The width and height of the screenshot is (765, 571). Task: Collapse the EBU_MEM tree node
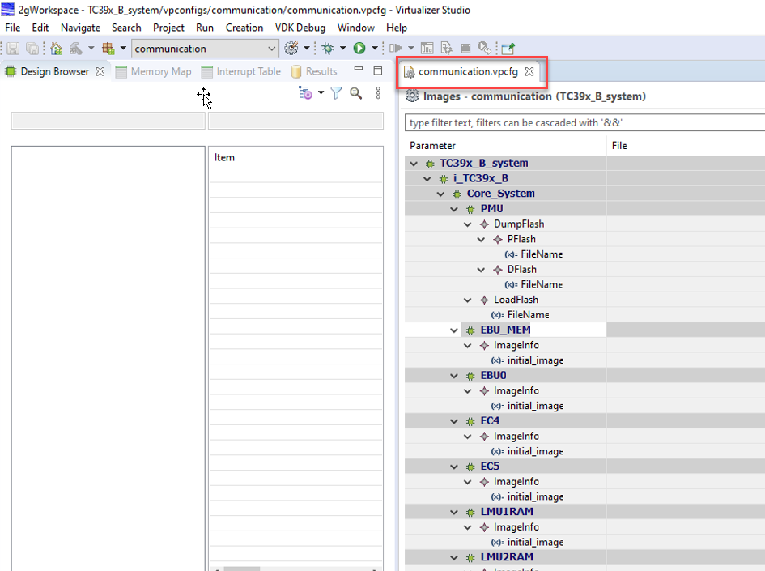tap(454, 330)
